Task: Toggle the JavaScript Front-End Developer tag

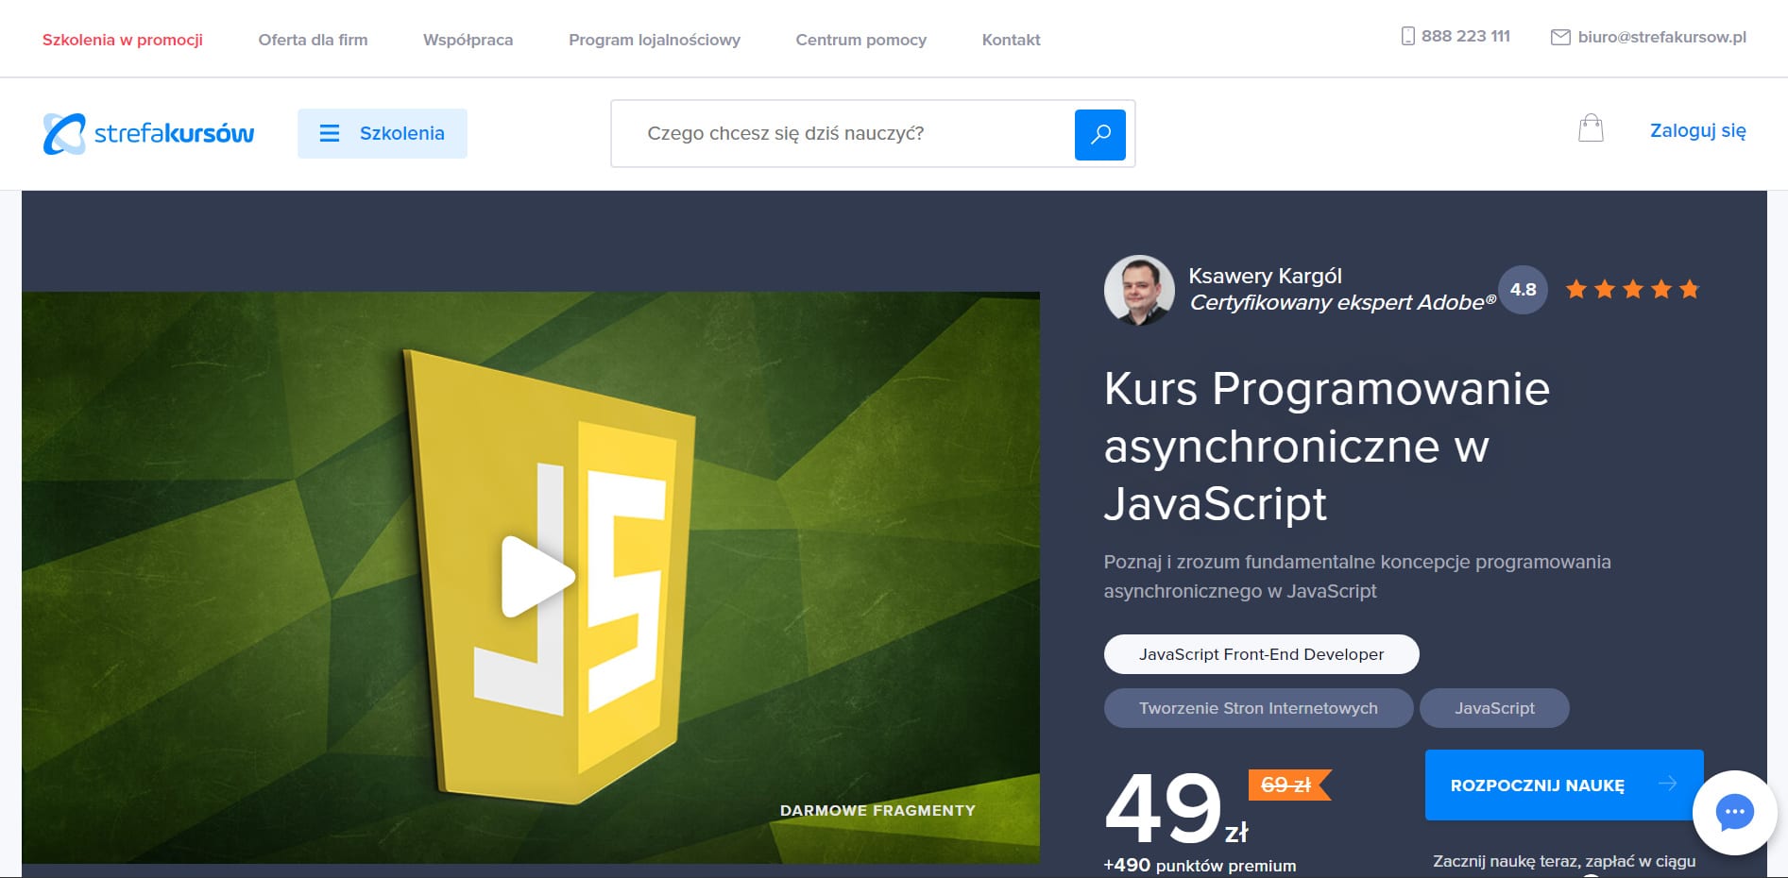Action: point(1260,653)
